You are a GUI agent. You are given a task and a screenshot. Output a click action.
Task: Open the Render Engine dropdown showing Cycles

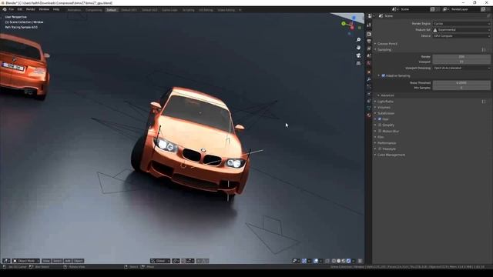(x=461, y=24)
